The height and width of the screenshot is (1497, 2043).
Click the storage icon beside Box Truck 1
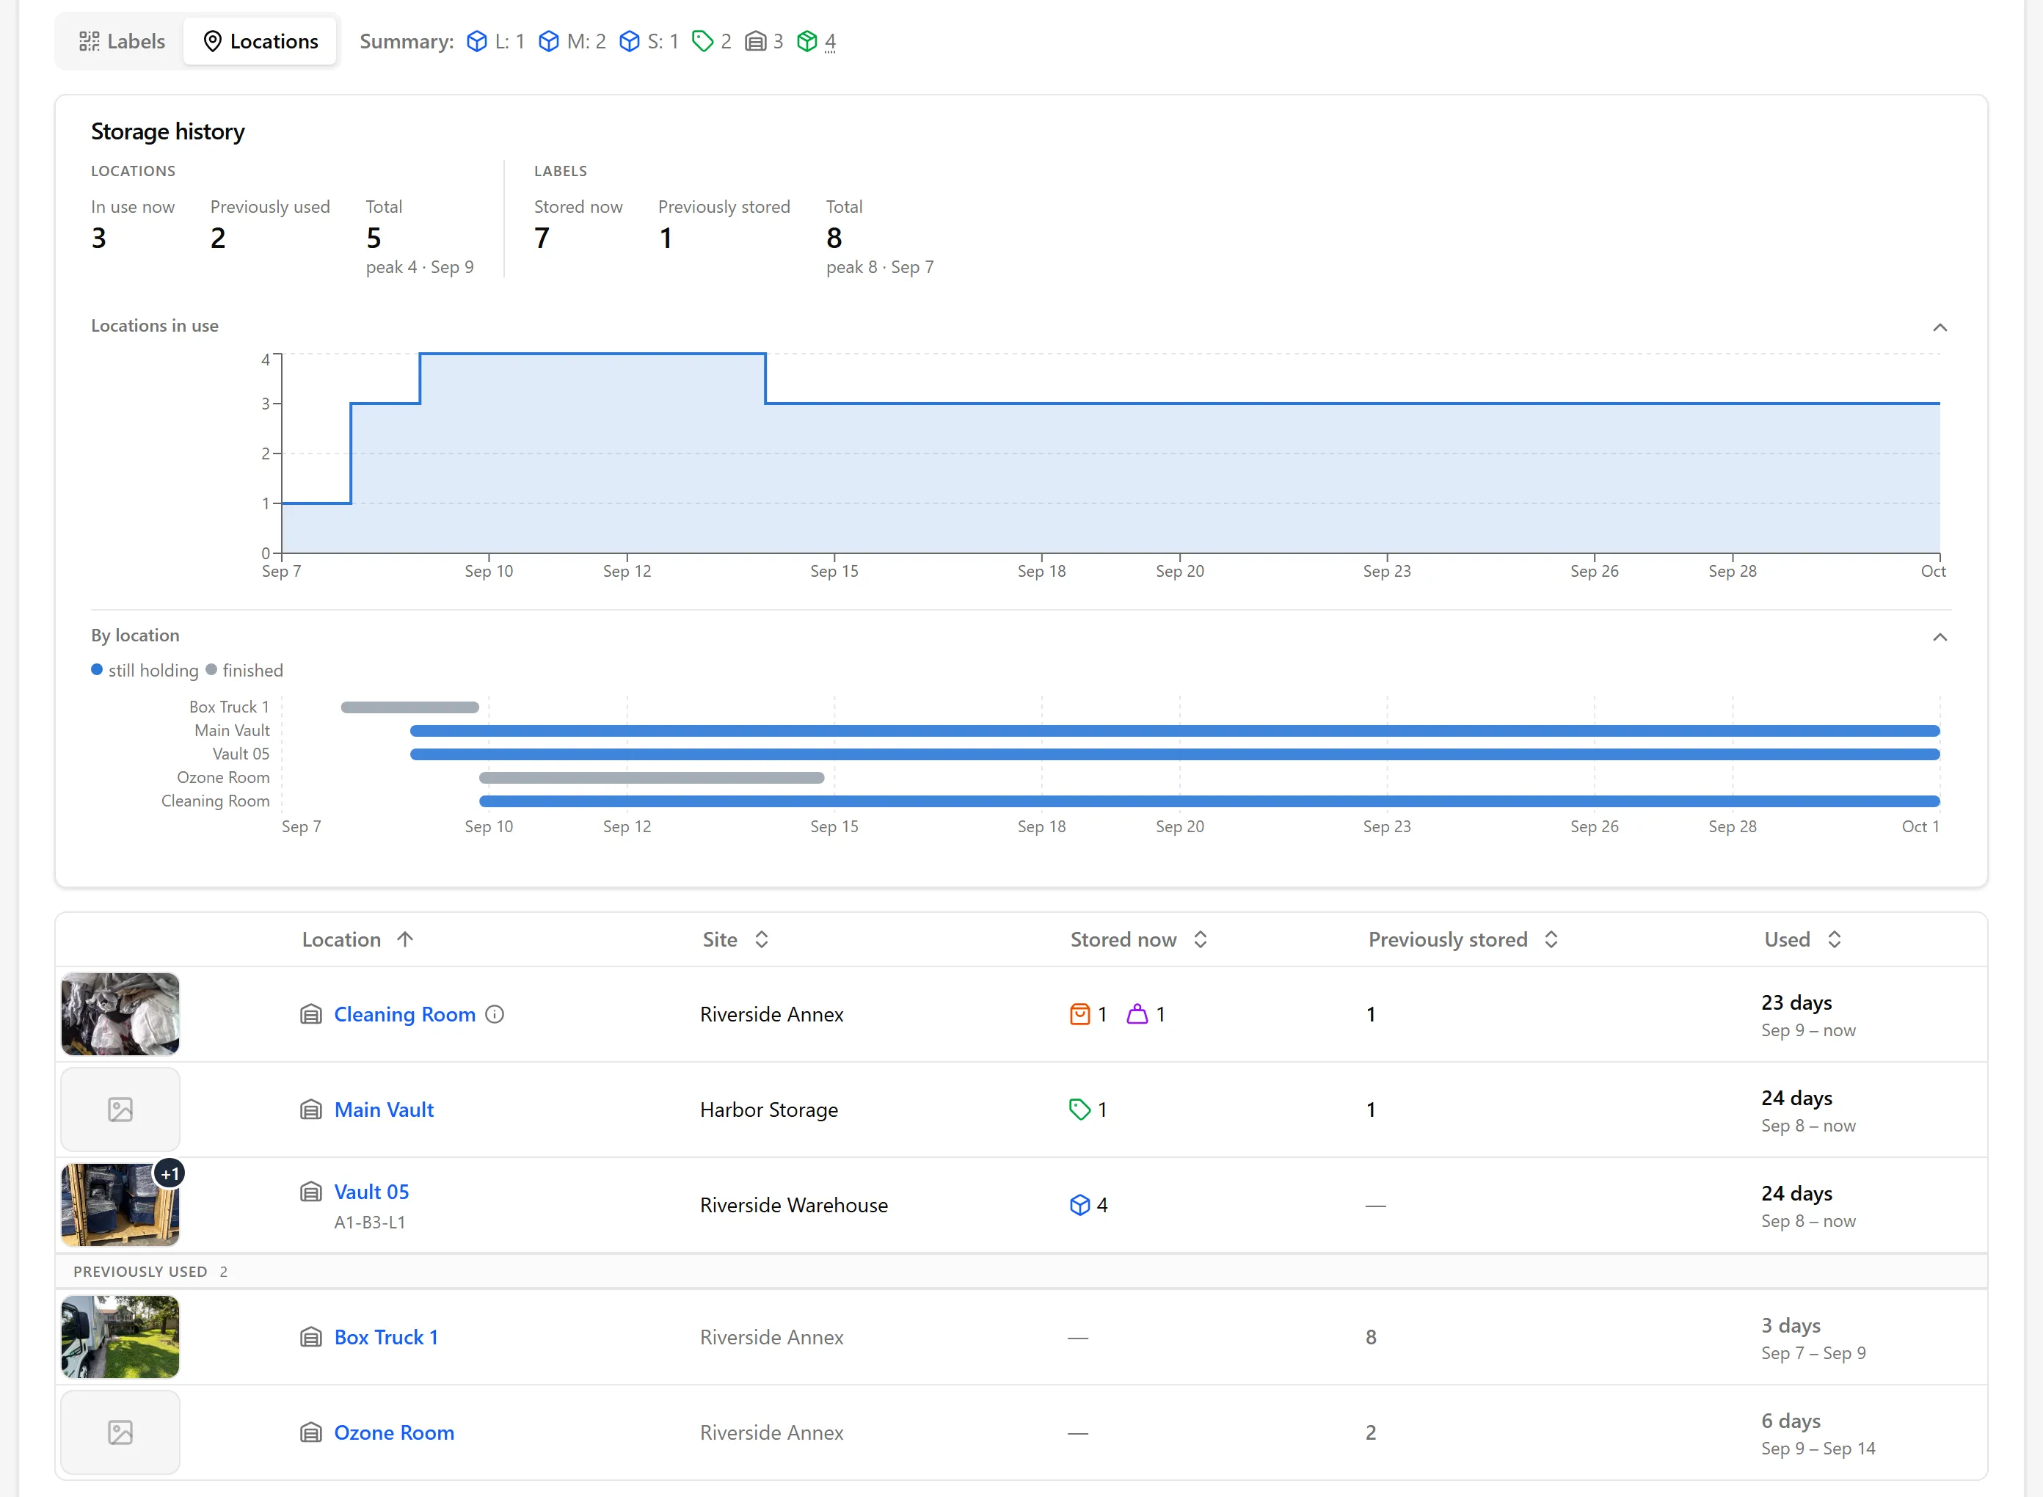click(310, 1336)
